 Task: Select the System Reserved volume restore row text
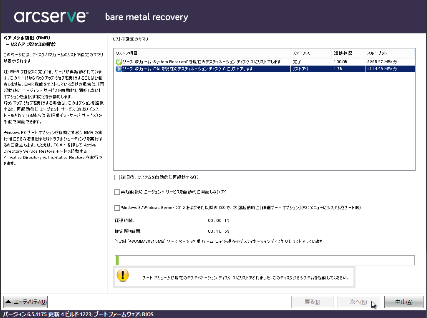[202, 62]
